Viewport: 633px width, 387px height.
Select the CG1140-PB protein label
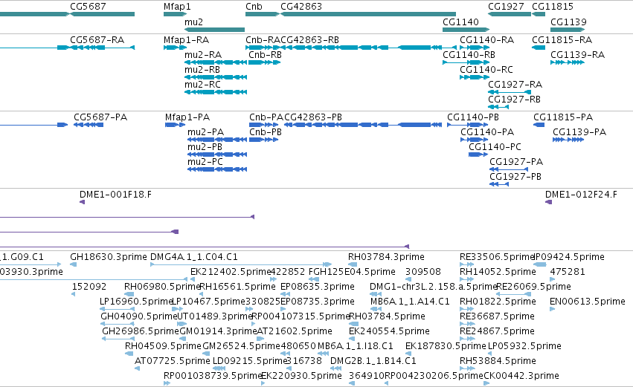(x=473, y=117)
